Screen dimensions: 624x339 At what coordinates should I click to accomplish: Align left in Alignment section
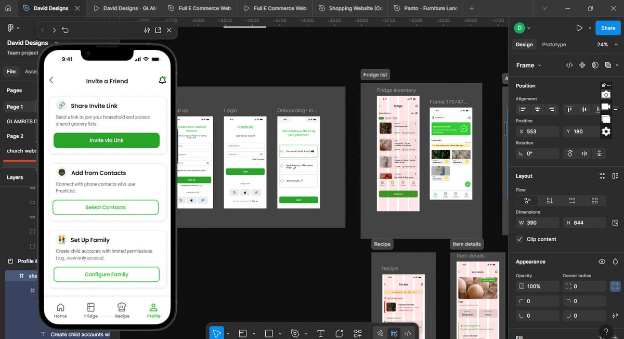(523, 110)
